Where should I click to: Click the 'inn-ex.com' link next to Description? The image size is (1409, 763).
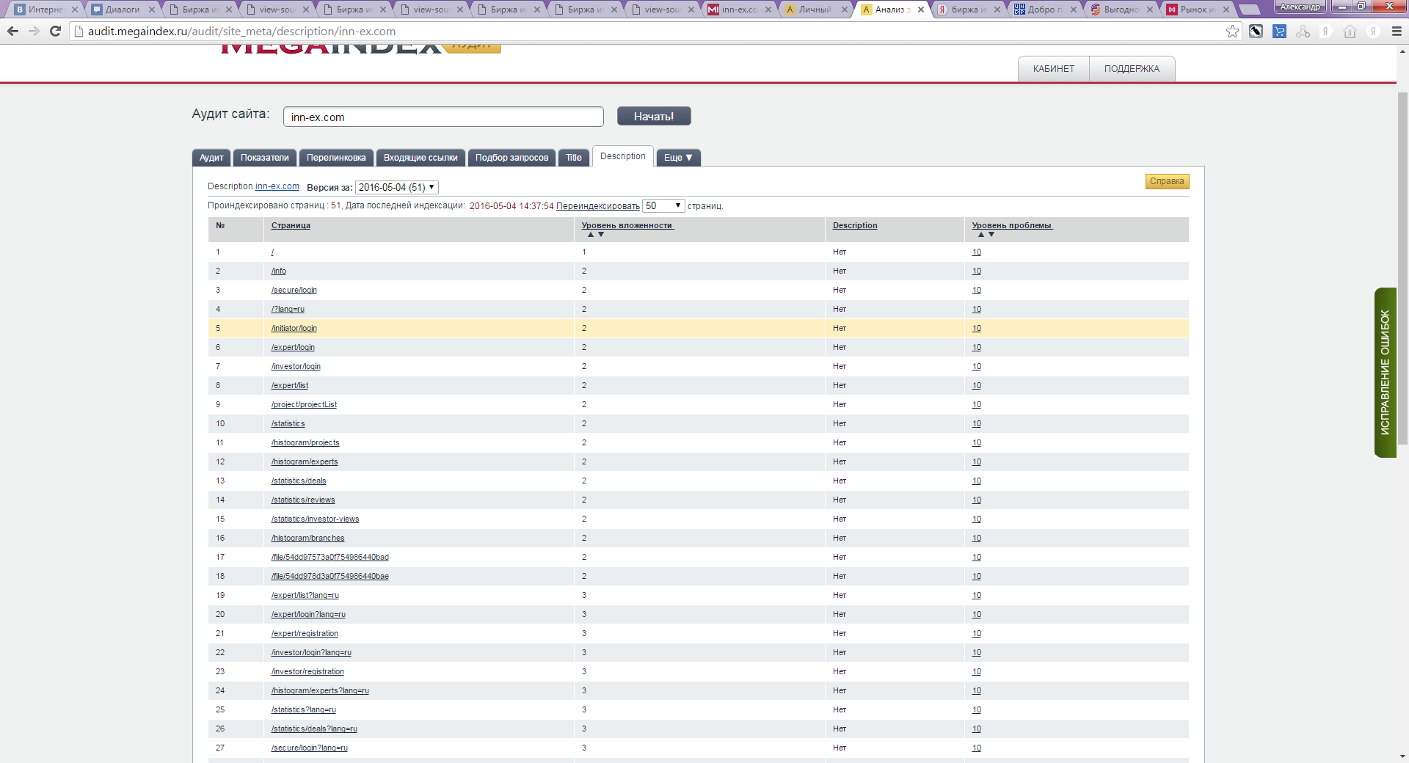[x=277, y=186]
